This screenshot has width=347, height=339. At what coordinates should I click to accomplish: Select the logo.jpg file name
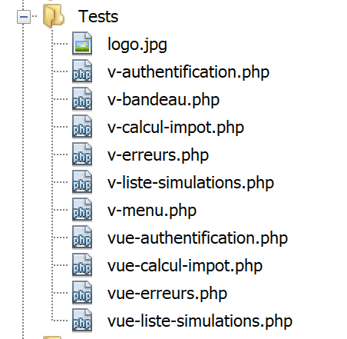(x=137, y=45)
